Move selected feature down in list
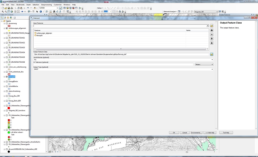The image size is (258, 157). pos(212,43)
